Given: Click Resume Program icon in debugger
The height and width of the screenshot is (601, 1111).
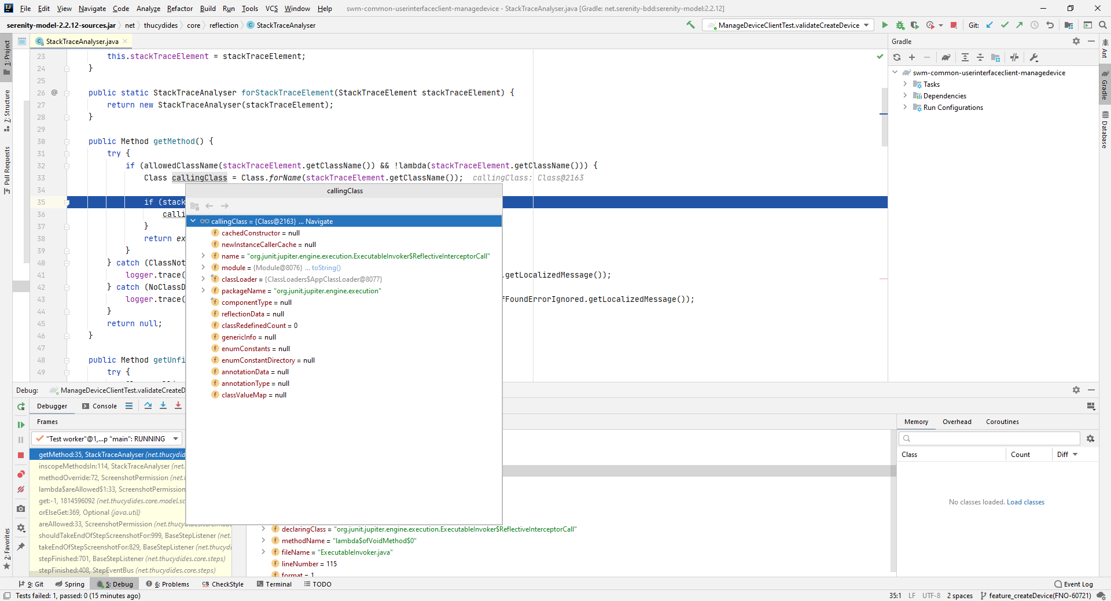Looking at the screenshot, I should point(21,425).
